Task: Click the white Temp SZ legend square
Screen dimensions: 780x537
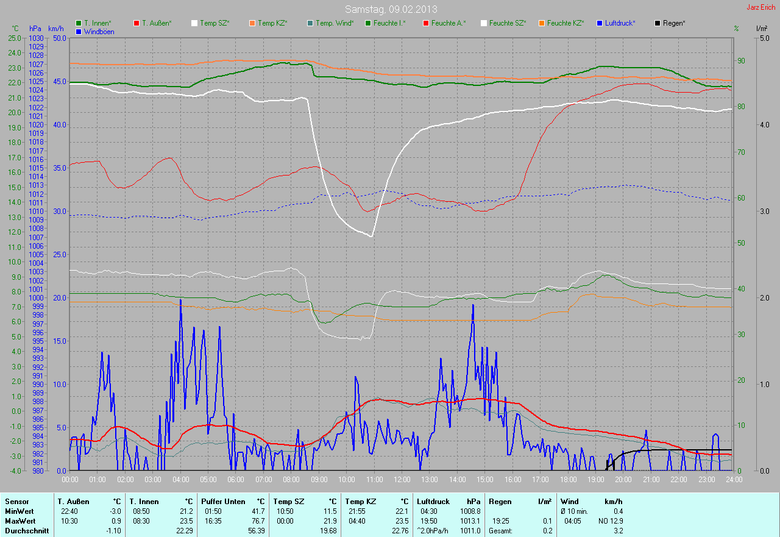Action: (x=194, y=23)
